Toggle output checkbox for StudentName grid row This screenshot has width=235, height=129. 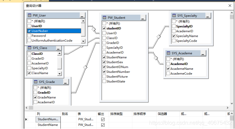[x=103, y=125]
